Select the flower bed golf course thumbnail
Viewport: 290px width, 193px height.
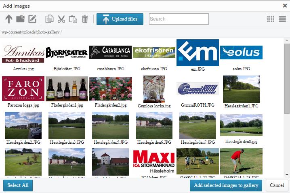[23, 162]
